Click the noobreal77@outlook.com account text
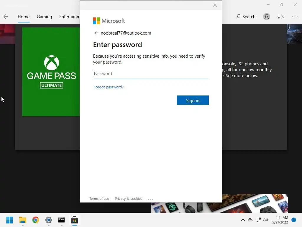302x227 pixels. click(x=126, y=33)
